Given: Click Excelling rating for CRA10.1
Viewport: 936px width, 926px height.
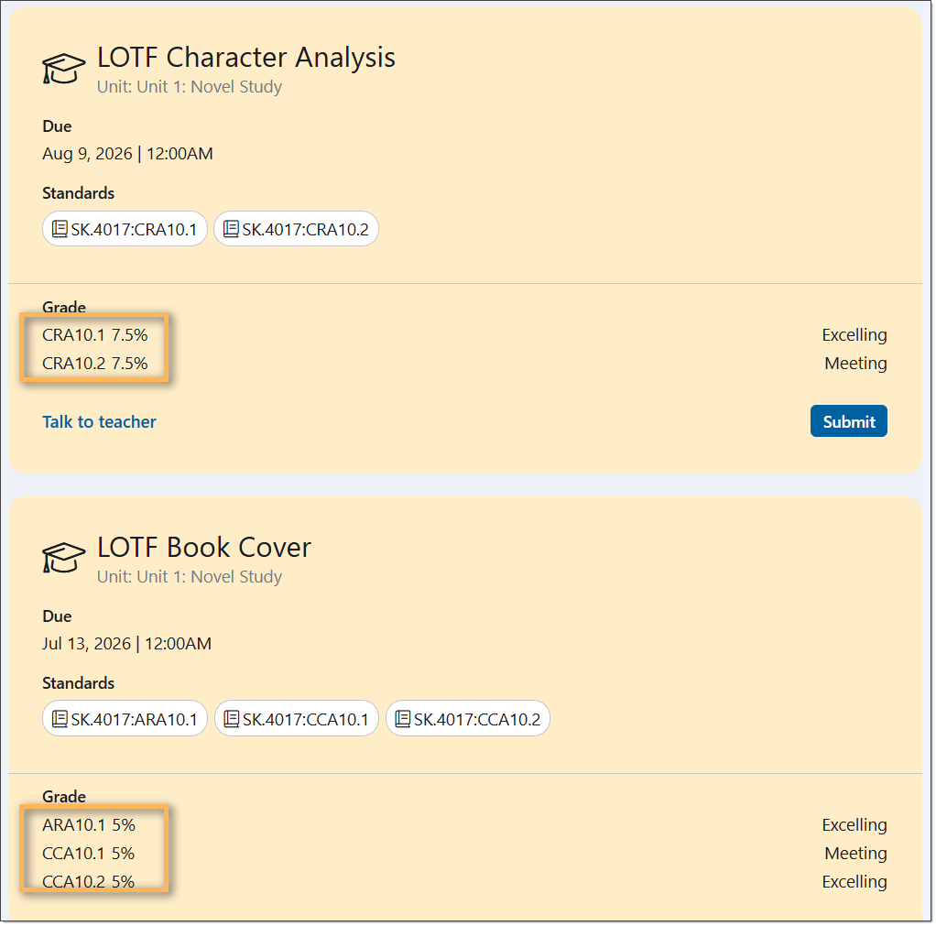Looking at the screenshot, I should [x=854, y=335].
